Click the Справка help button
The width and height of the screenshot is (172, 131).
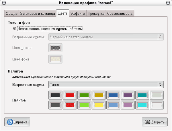tap(17, 122)
